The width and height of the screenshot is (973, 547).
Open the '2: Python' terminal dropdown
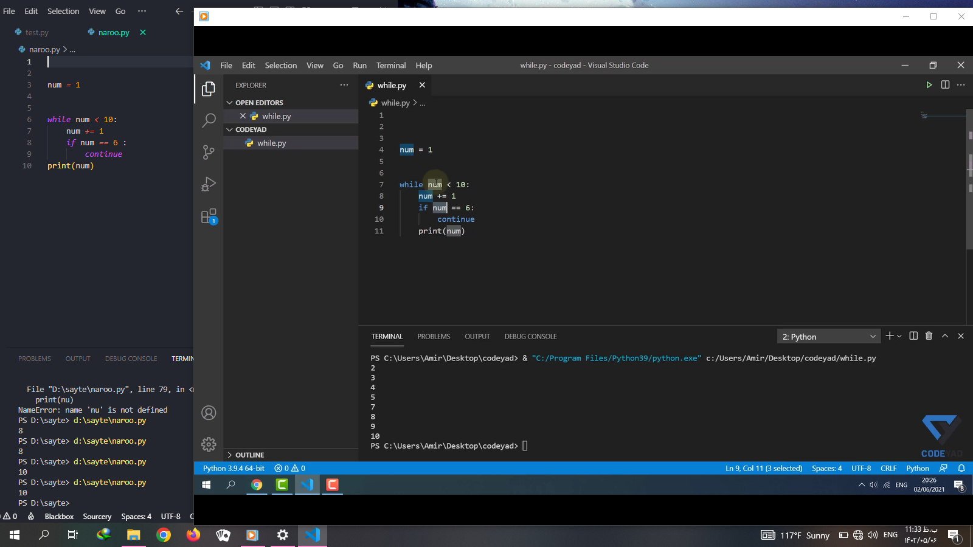[x=829, y=337]
